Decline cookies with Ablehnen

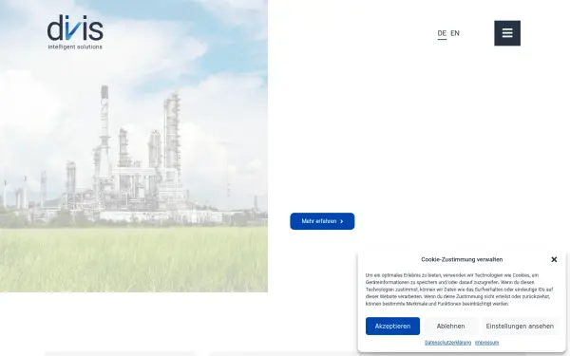click(x=450, y=327)
